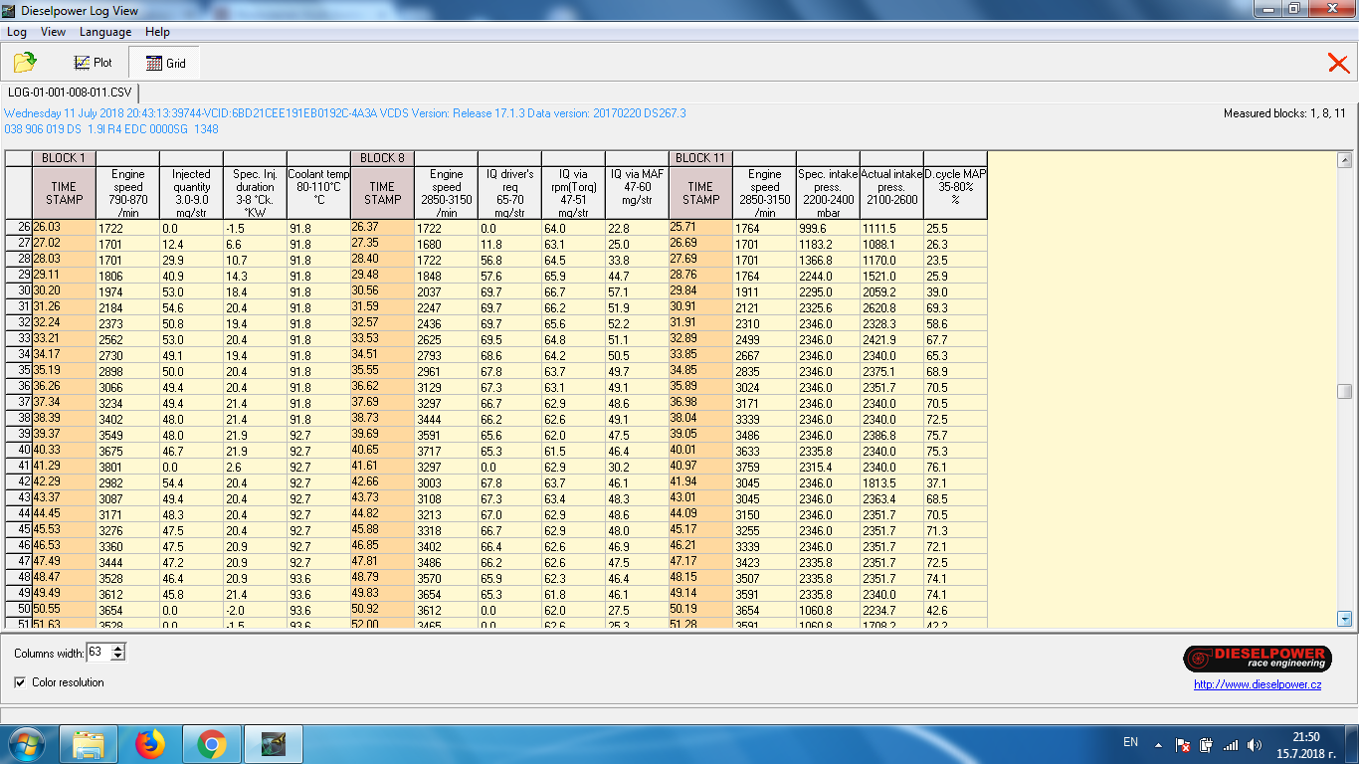Screen dimensions: 1359x764
Task: Open Firefox from the taskbar
Action: (150, 743)
